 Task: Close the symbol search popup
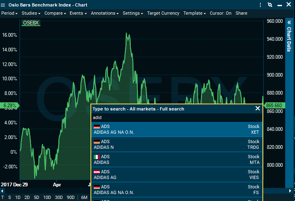click(x=258, y=108)
